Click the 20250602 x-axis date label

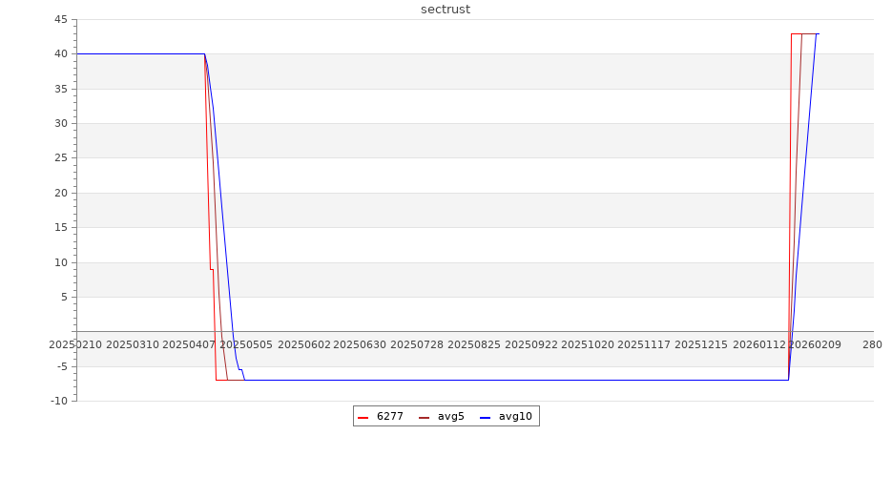[x=304, y=344]
